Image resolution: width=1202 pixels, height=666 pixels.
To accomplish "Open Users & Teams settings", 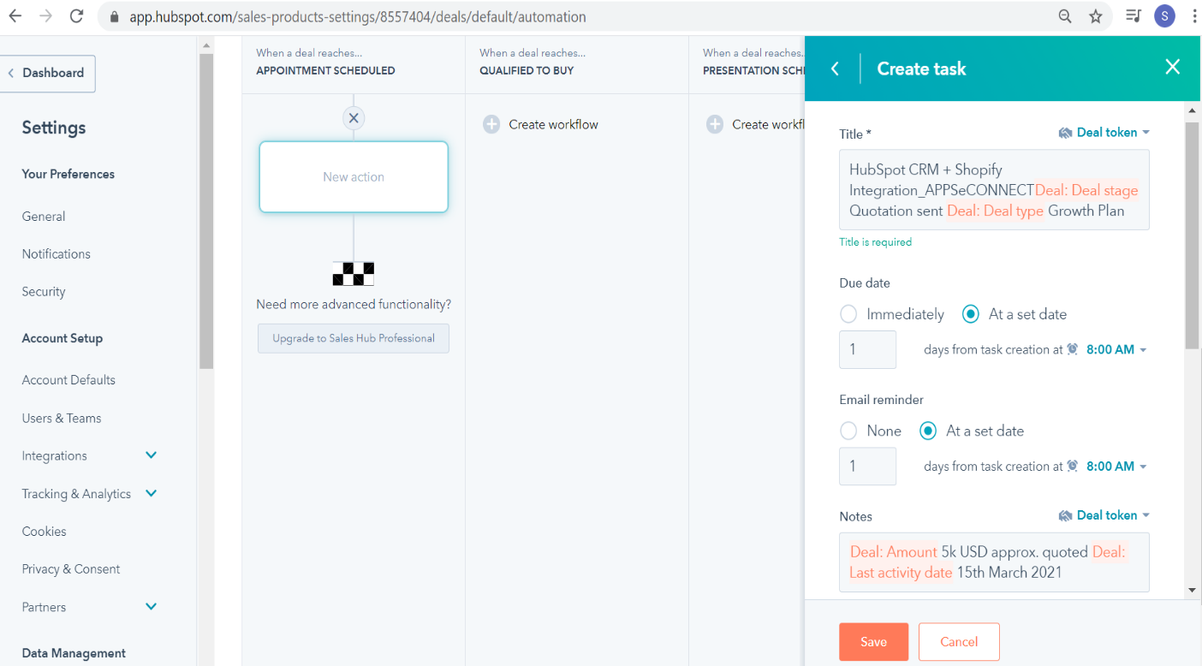I will pos(62,419).
